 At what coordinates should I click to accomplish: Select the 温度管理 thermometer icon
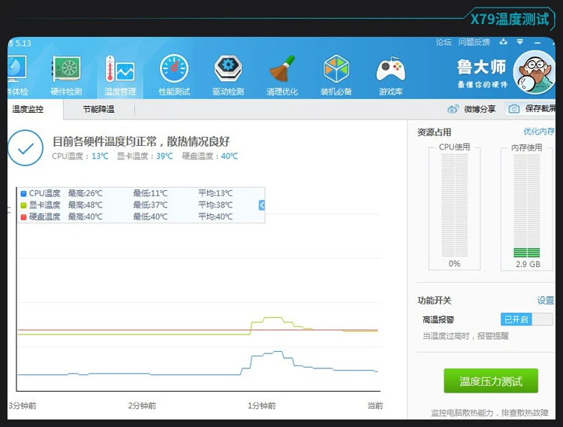pyautogui.click(x=120, y=68)
